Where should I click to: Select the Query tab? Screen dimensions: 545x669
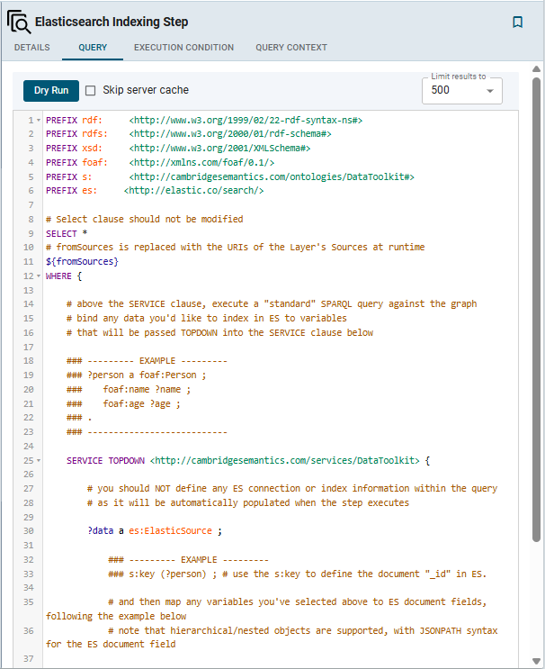93,48
